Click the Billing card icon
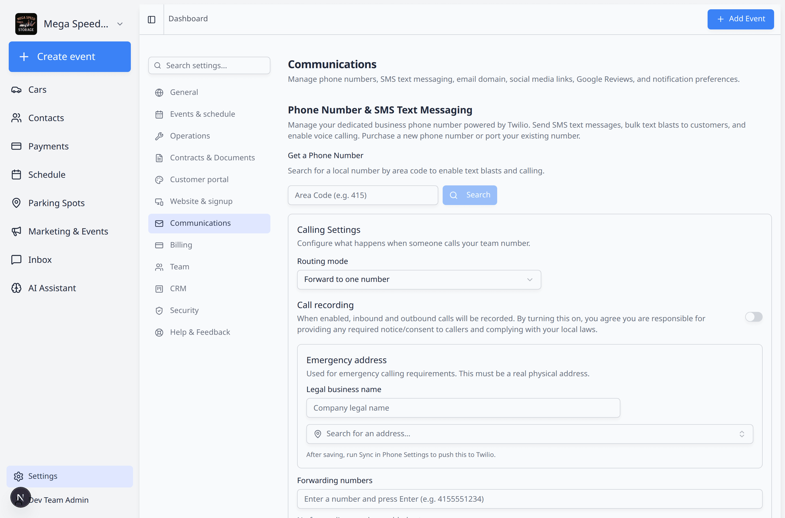 (x=159, y=245)
